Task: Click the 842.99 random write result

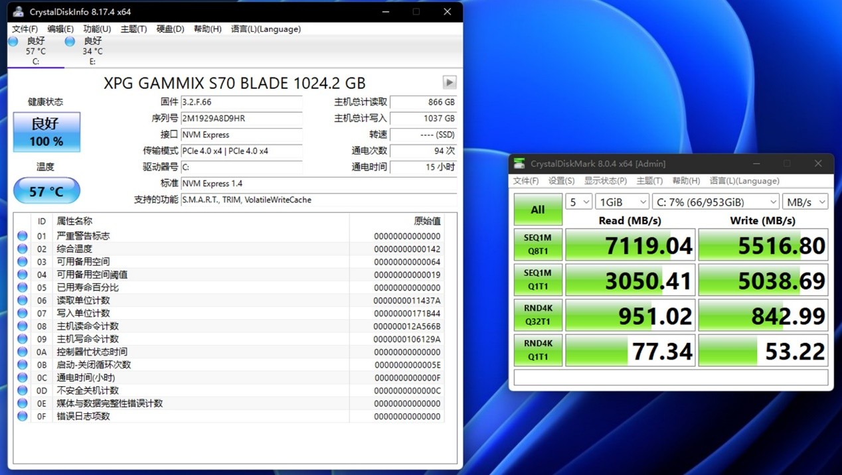Action: pos(763,315)
